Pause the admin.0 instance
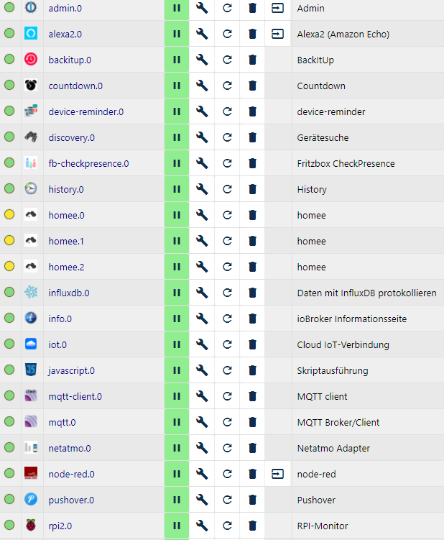The height and width of the screenshot is (540, 444). pyautogui.click(x=177, y=8)
